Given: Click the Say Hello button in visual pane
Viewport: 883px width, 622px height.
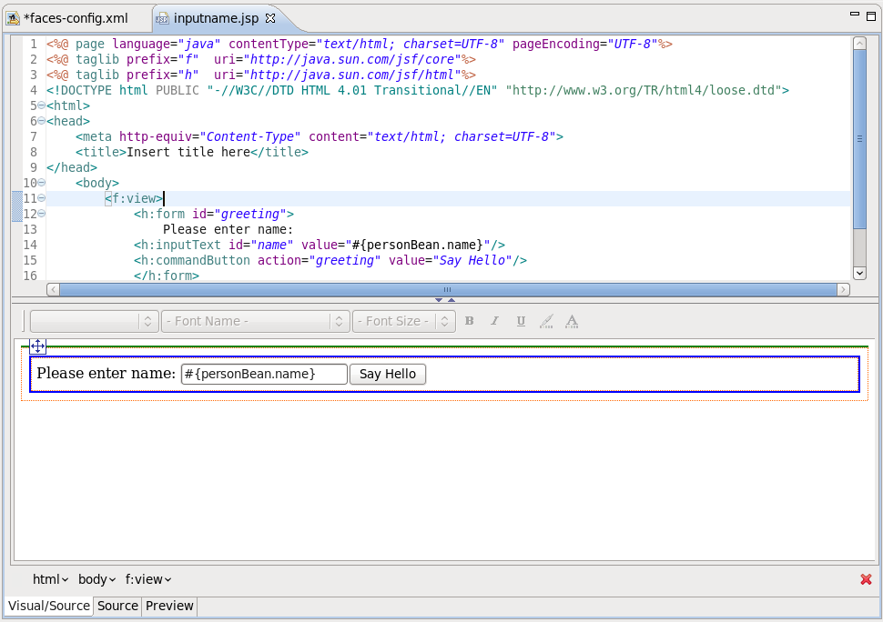Looking at the screenshot, I should (x=388, y=374).
